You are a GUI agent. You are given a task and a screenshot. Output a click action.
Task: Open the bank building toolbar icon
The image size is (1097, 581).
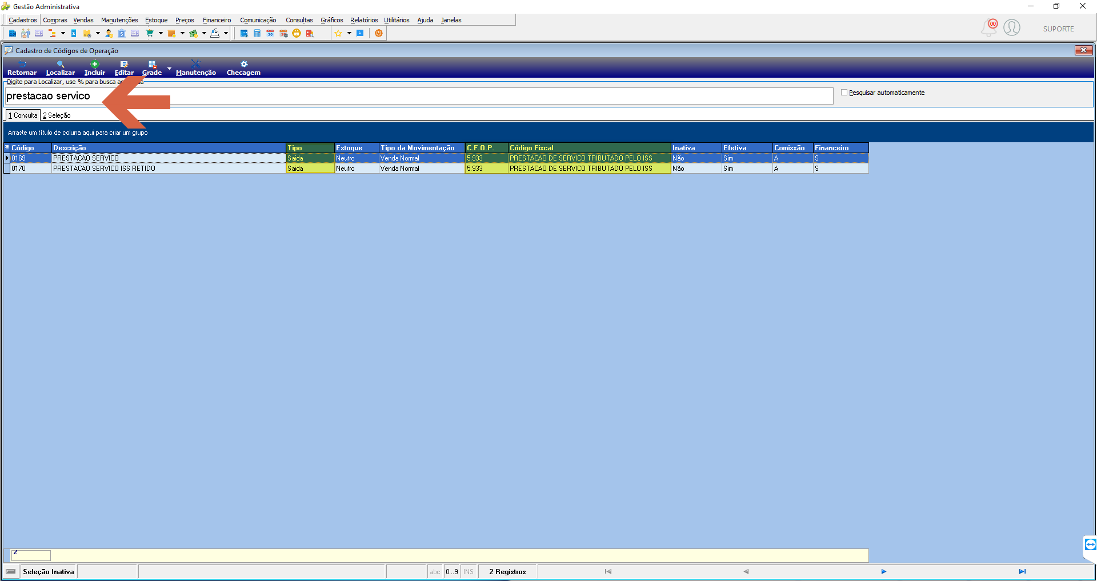[122, 33]
